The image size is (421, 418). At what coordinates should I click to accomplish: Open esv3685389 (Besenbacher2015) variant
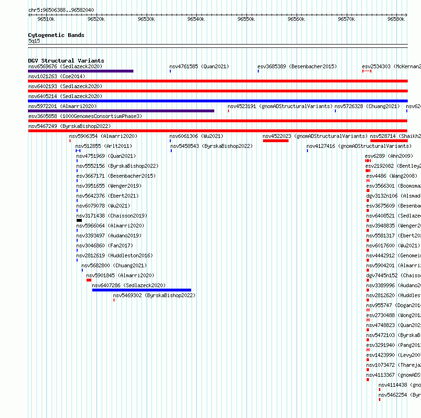[297, 66]
